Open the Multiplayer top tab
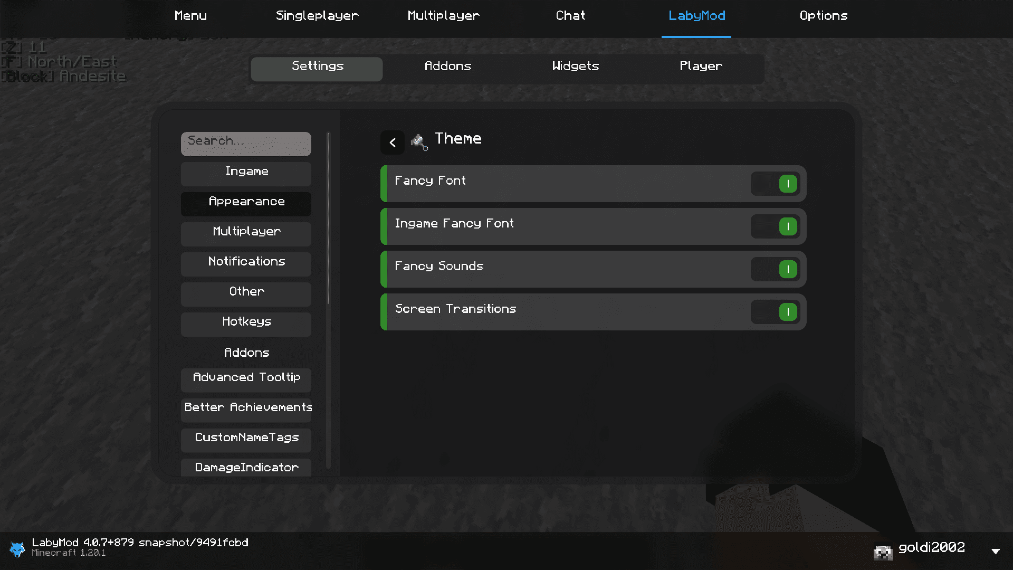The width and height of the screenshot is (1013, 570). tap(444, 16)
